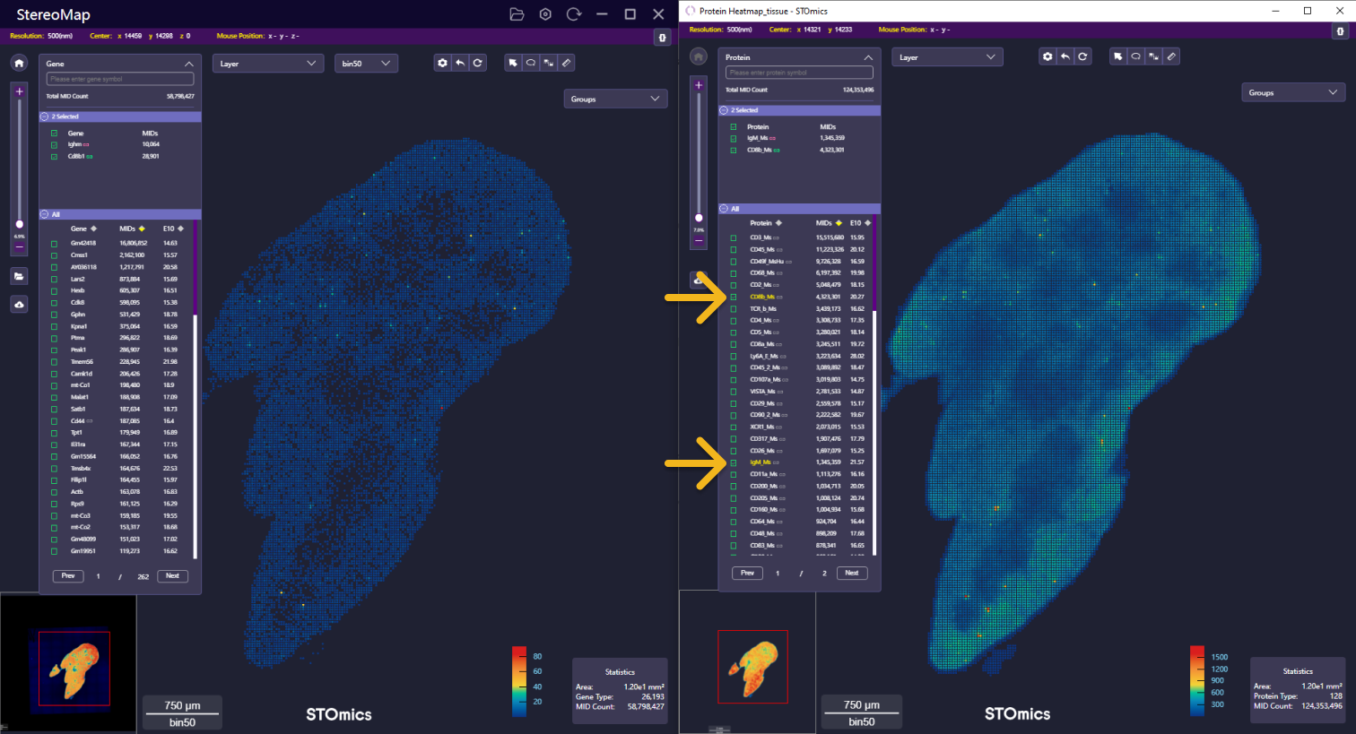The width and height of the screenshot is (1356, 734).
Task: Enable the CD3_Ms protein checkbox
Action: click(733, 237)
